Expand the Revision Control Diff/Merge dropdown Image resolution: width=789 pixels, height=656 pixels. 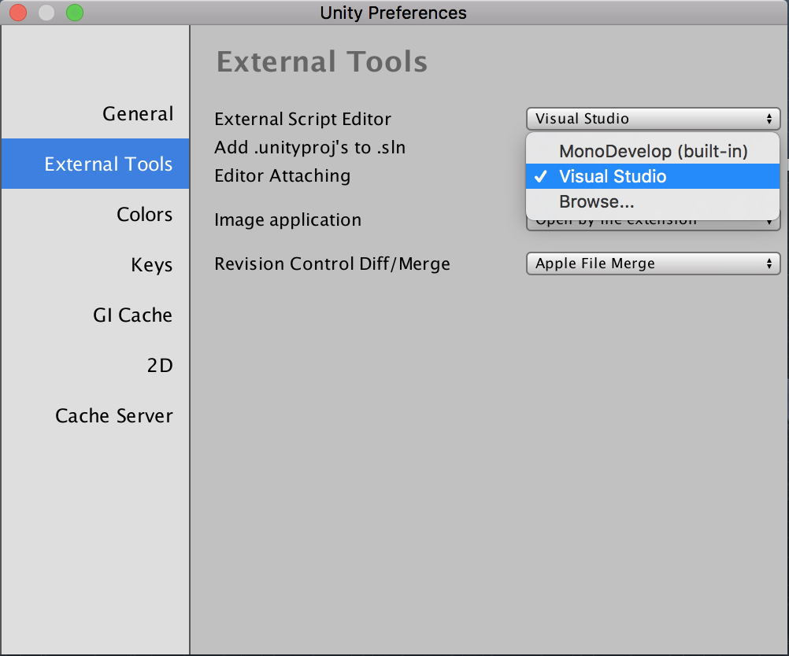(653, 264)
